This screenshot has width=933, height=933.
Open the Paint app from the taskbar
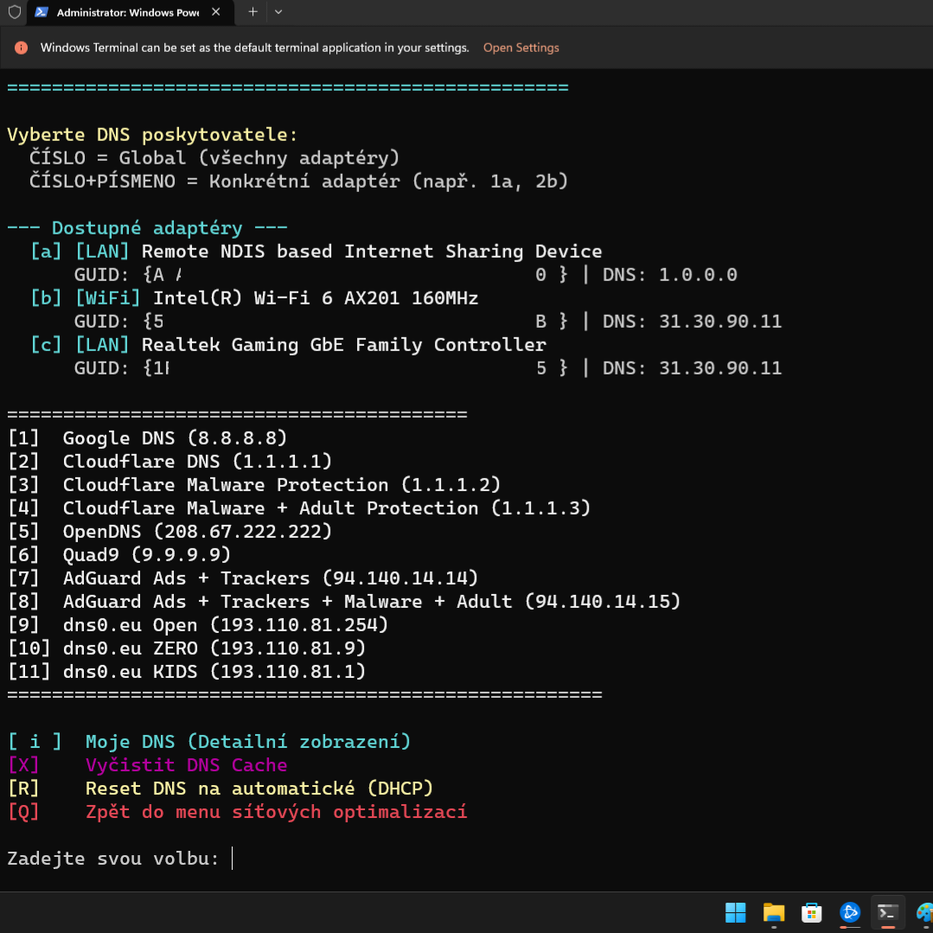(x=923, y=912)
